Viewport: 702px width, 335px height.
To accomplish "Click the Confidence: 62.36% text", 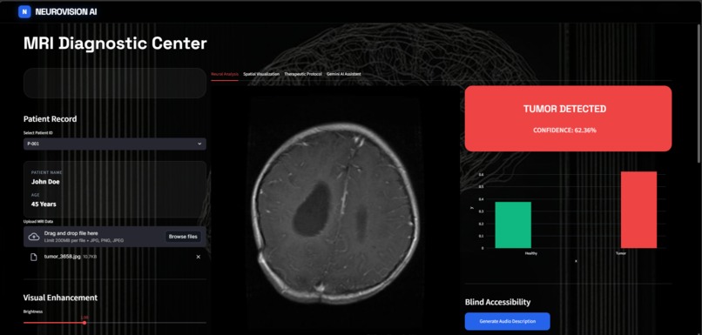I will 564,131.
